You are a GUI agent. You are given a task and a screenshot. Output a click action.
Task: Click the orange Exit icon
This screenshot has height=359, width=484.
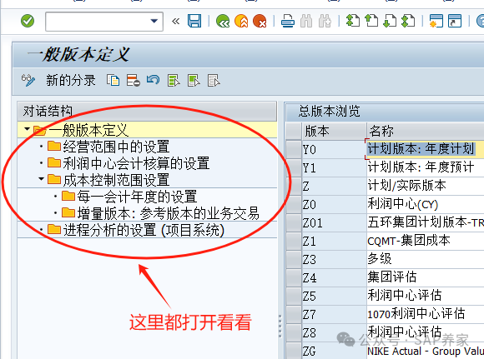point(241,22)
